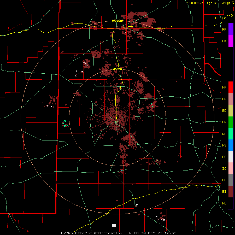Click the RA legend label
This screenshot has height=235, width=235.
coord(224,134)
